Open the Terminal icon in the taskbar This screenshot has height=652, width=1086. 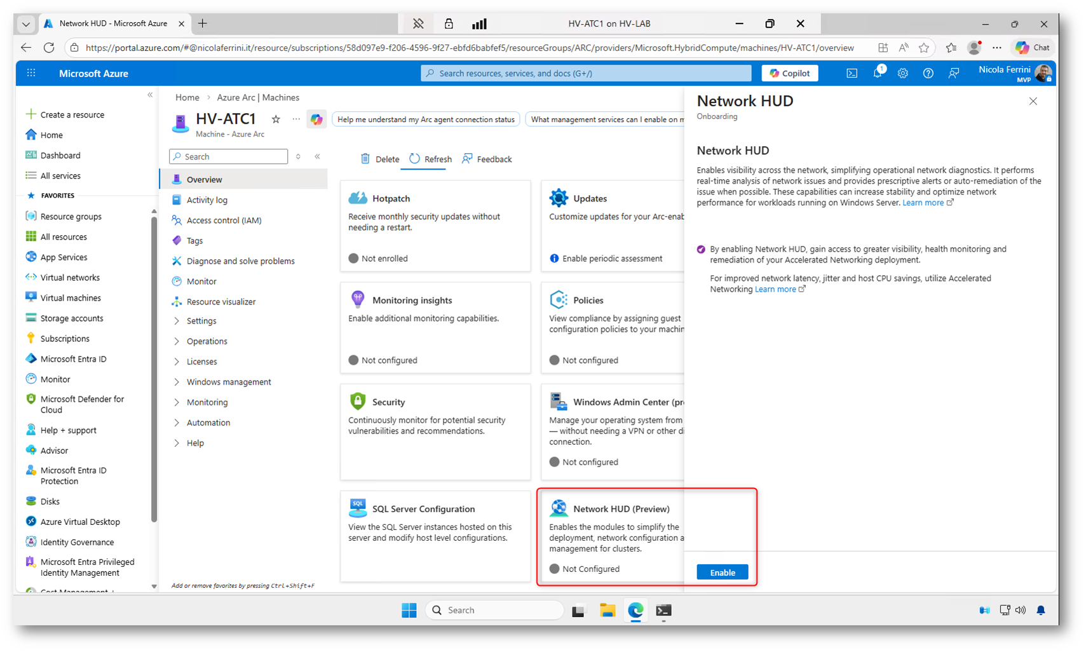coord(663,610)
